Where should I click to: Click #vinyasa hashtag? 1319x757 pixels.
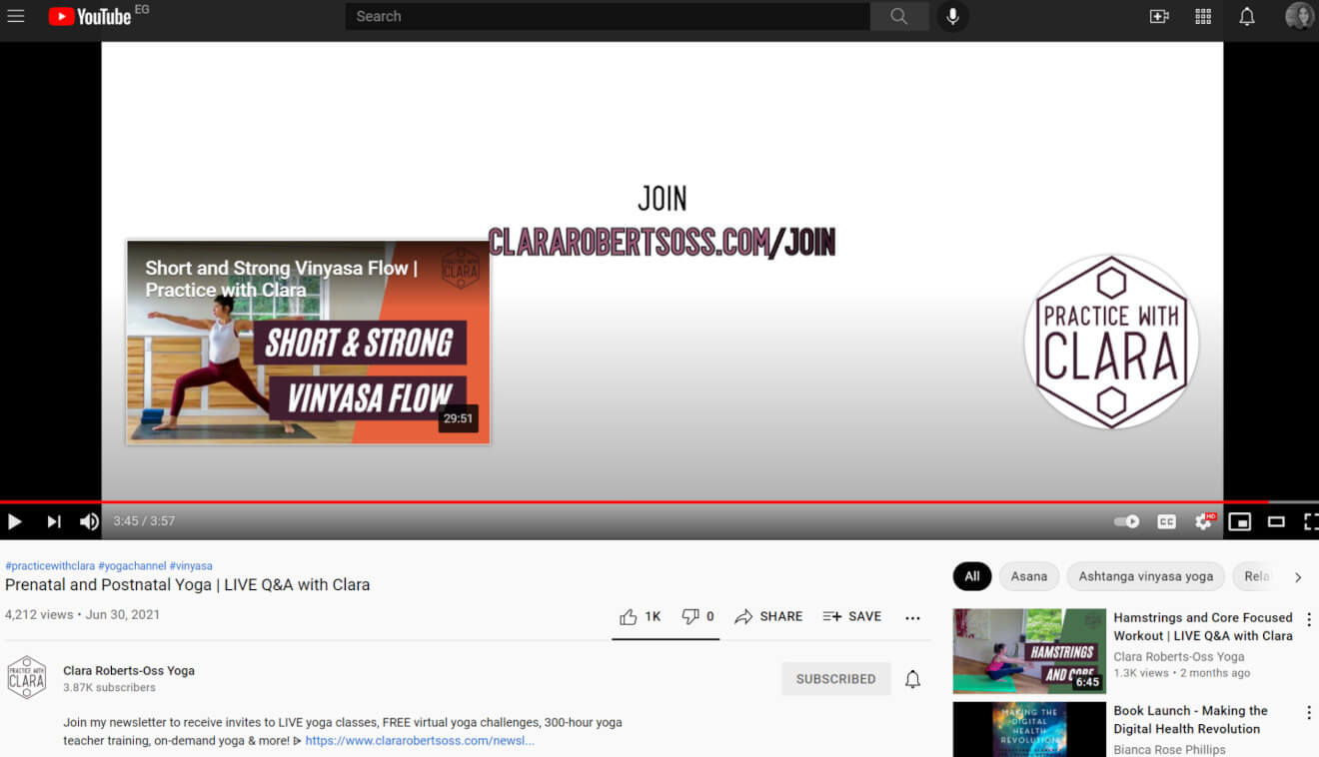pyautogui.click(x=191, y=566)
